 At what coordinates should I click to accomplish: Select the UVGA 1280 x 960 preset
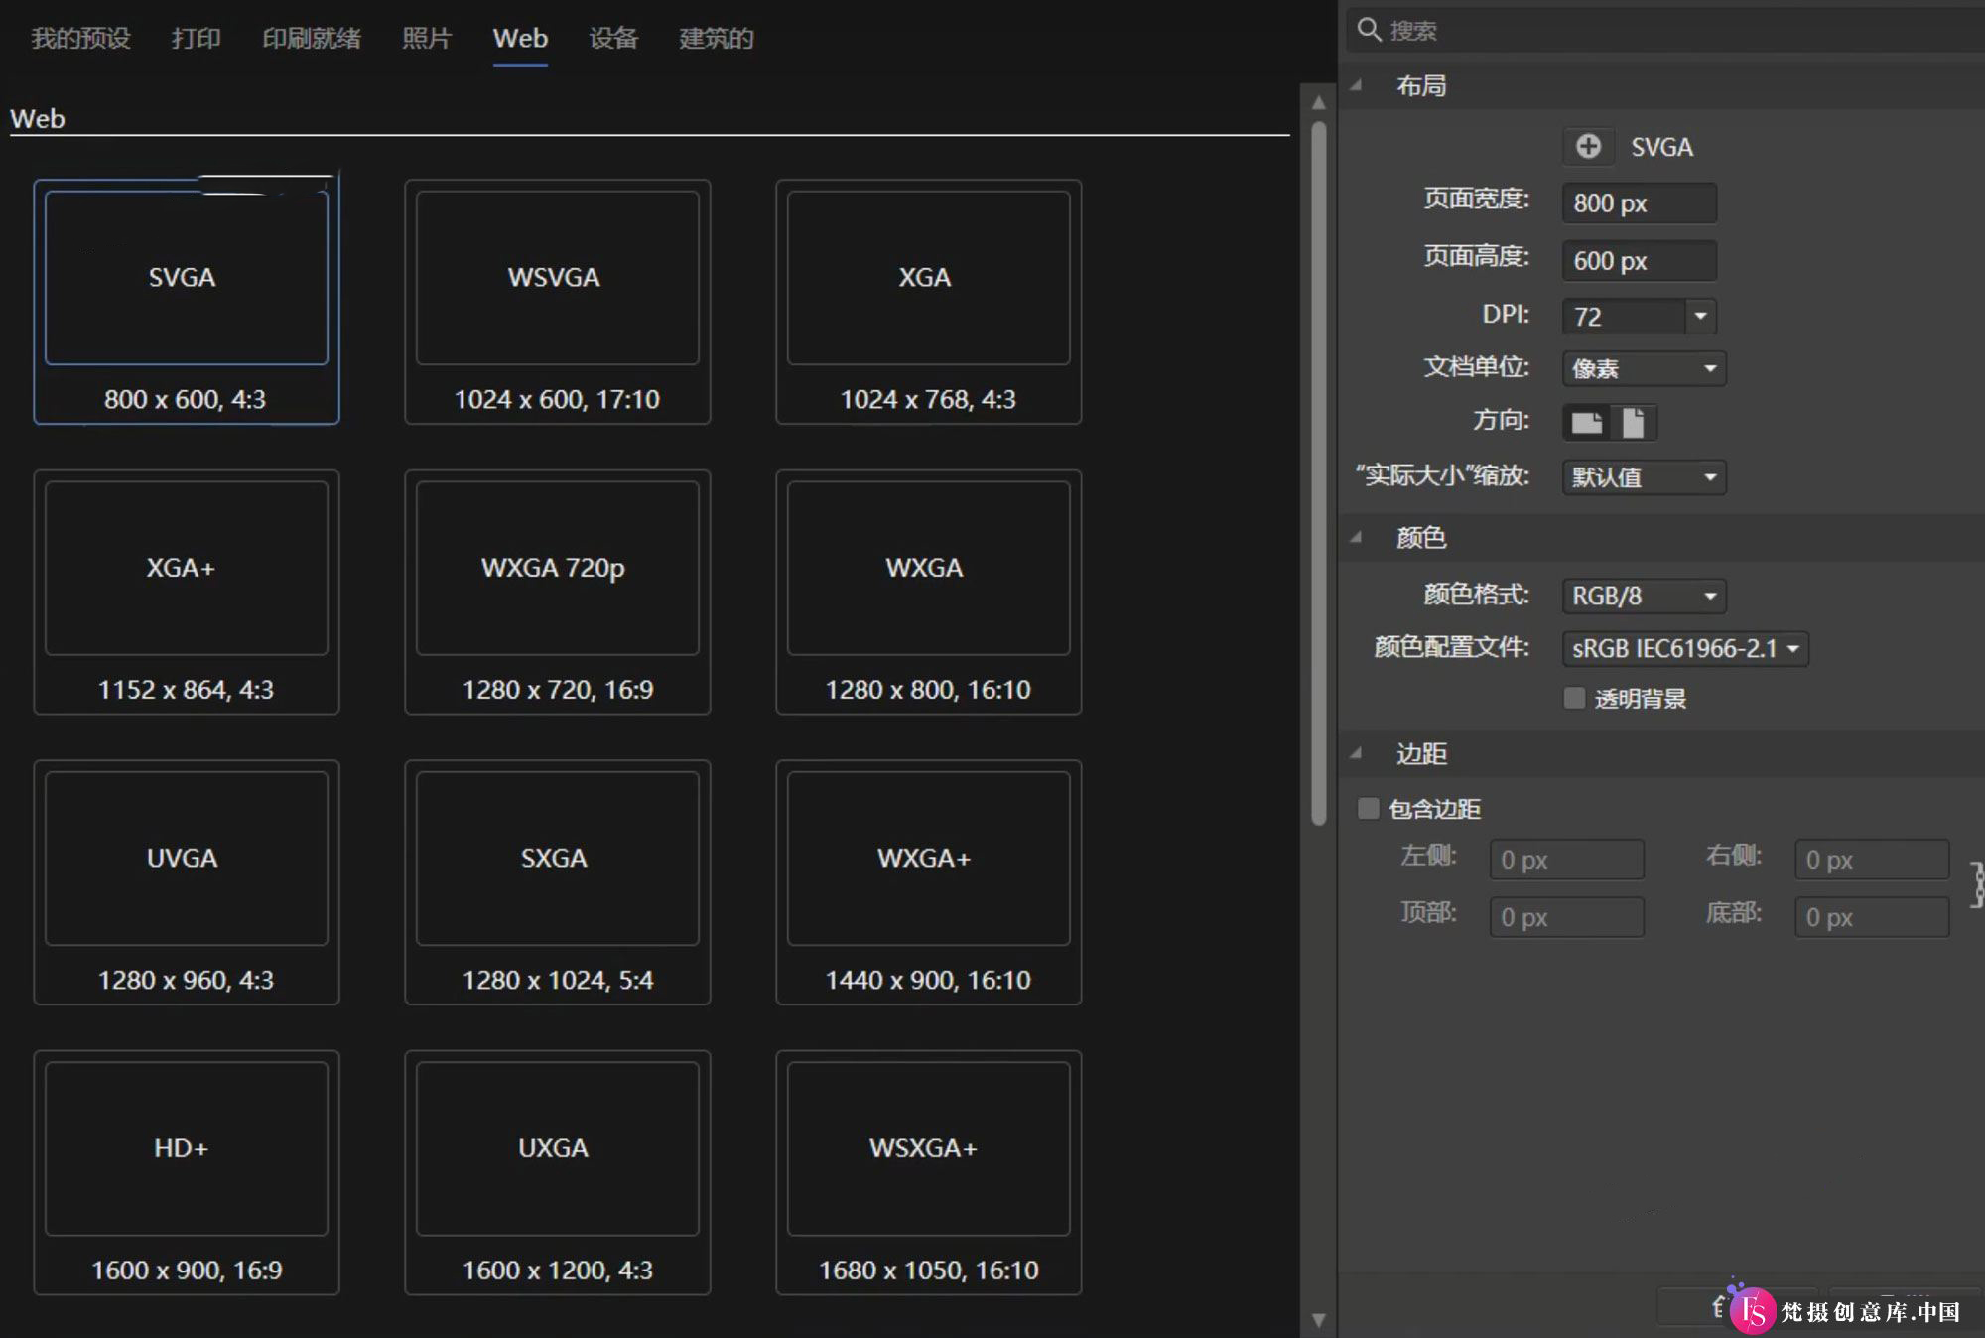pos(187,882)
